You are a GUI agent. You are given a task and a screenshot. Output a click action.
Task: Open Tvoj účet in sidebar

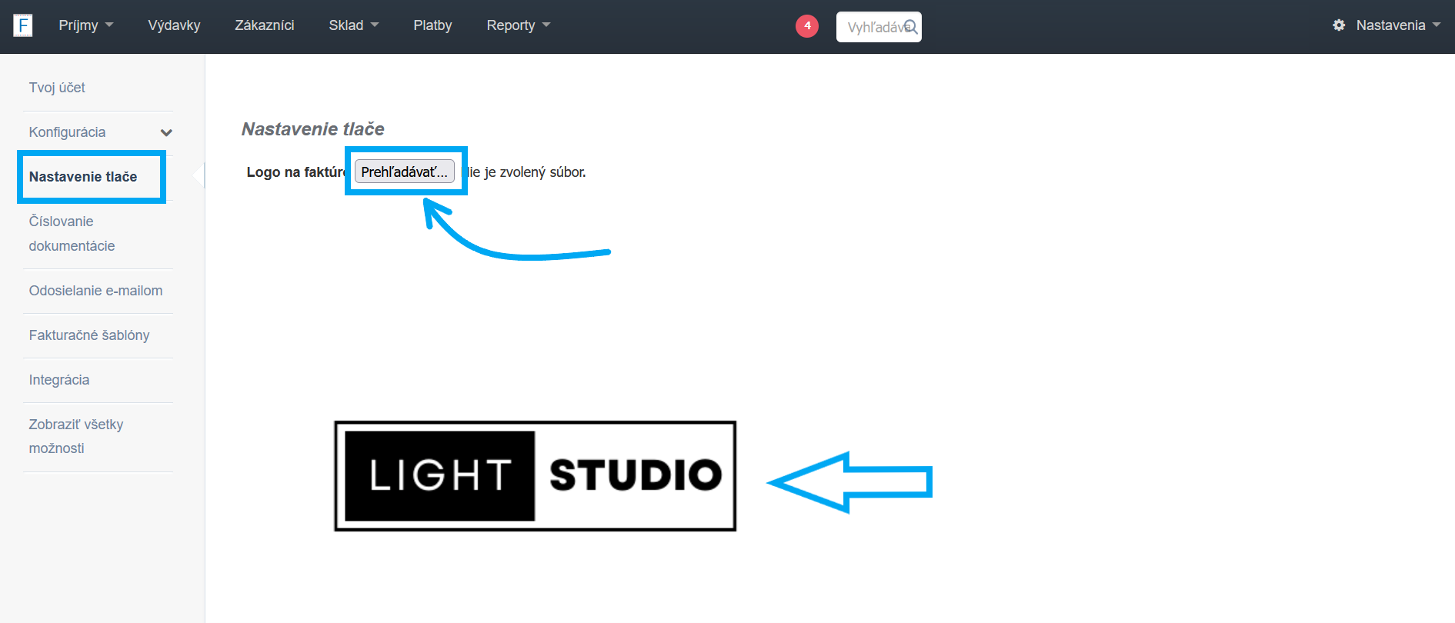57,88
